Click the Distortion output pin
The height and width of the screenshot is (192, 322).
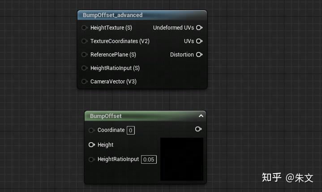pos(199,55)
